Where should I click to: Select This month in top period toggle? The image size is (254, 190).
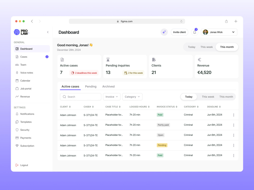[x=227, y=47]
